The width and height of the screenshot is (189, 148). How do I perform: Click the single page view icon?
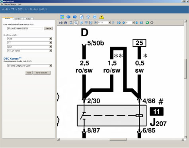pyautogui.click(x=82, y=23)
